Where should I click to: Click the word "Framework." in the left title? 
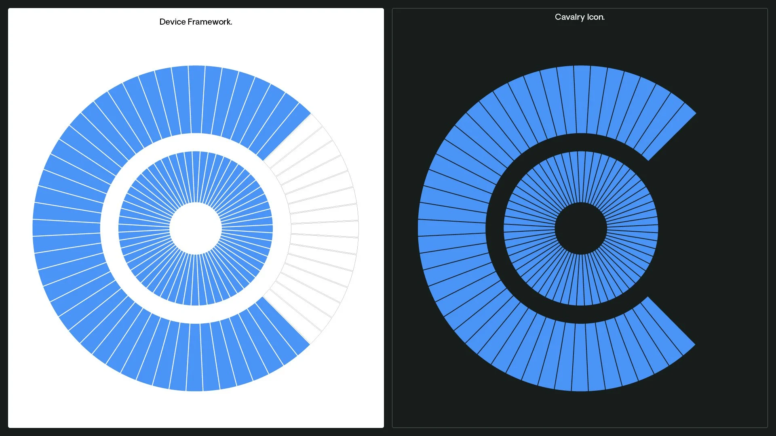(x=210, y=22)
